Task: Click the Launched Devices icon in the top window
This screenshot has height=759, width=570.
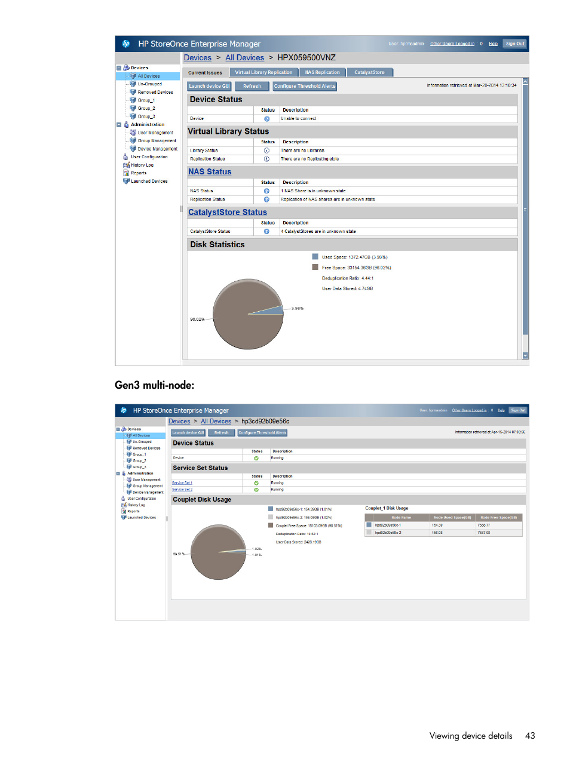Action: tap(126, 181)
